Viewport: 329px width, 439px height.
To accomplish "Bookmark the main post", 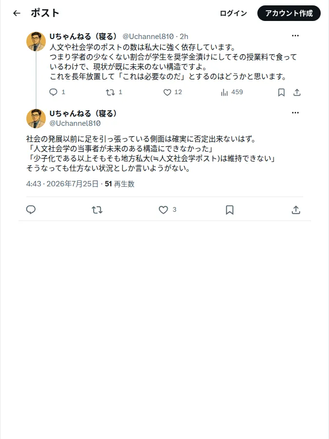I will point(230,210).
